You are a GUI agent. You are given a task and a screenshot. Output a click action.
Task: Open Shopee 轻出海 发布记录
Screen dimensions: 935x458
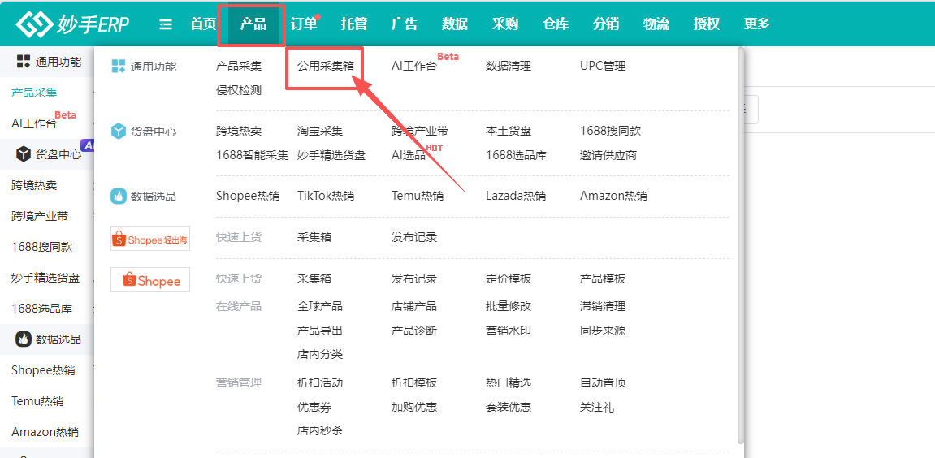[414, 237]
